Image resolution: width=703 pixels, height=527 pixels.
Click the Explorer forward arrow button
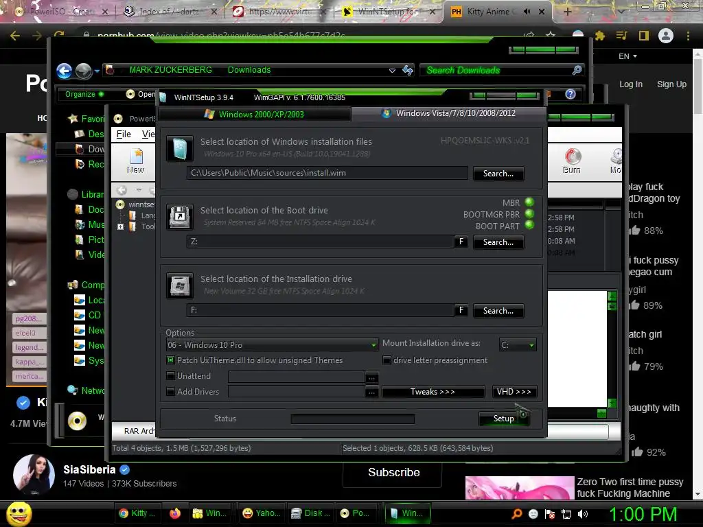tap(83, 71)
